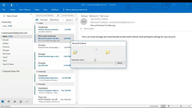
Task: Collapse the Today message group
Action: click(37, 23)
